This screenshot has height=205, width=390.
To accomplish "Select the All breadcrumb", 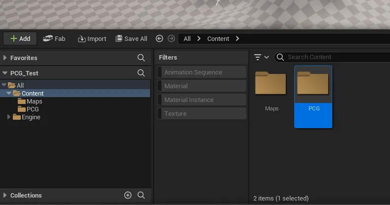I will [x=187, y=39].
